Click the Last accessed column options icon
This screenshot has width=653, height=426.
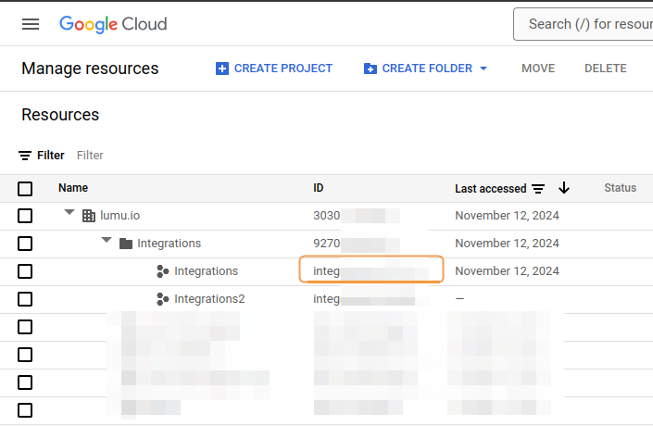pos(538,189)
